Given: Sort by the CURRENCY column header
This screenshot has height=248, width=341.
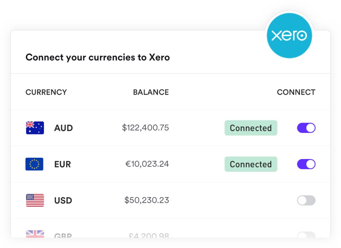Looking at the screenshot, I should [x=46, y=92].
